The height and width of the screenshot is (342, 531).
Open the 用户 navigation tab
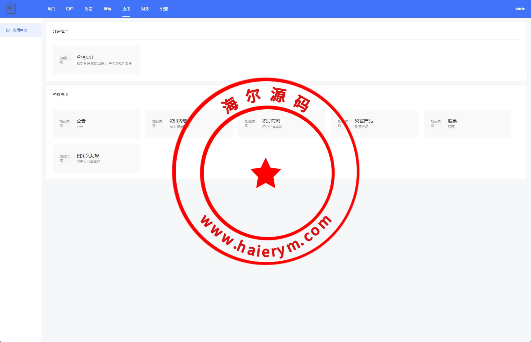[x=70, y=9]
